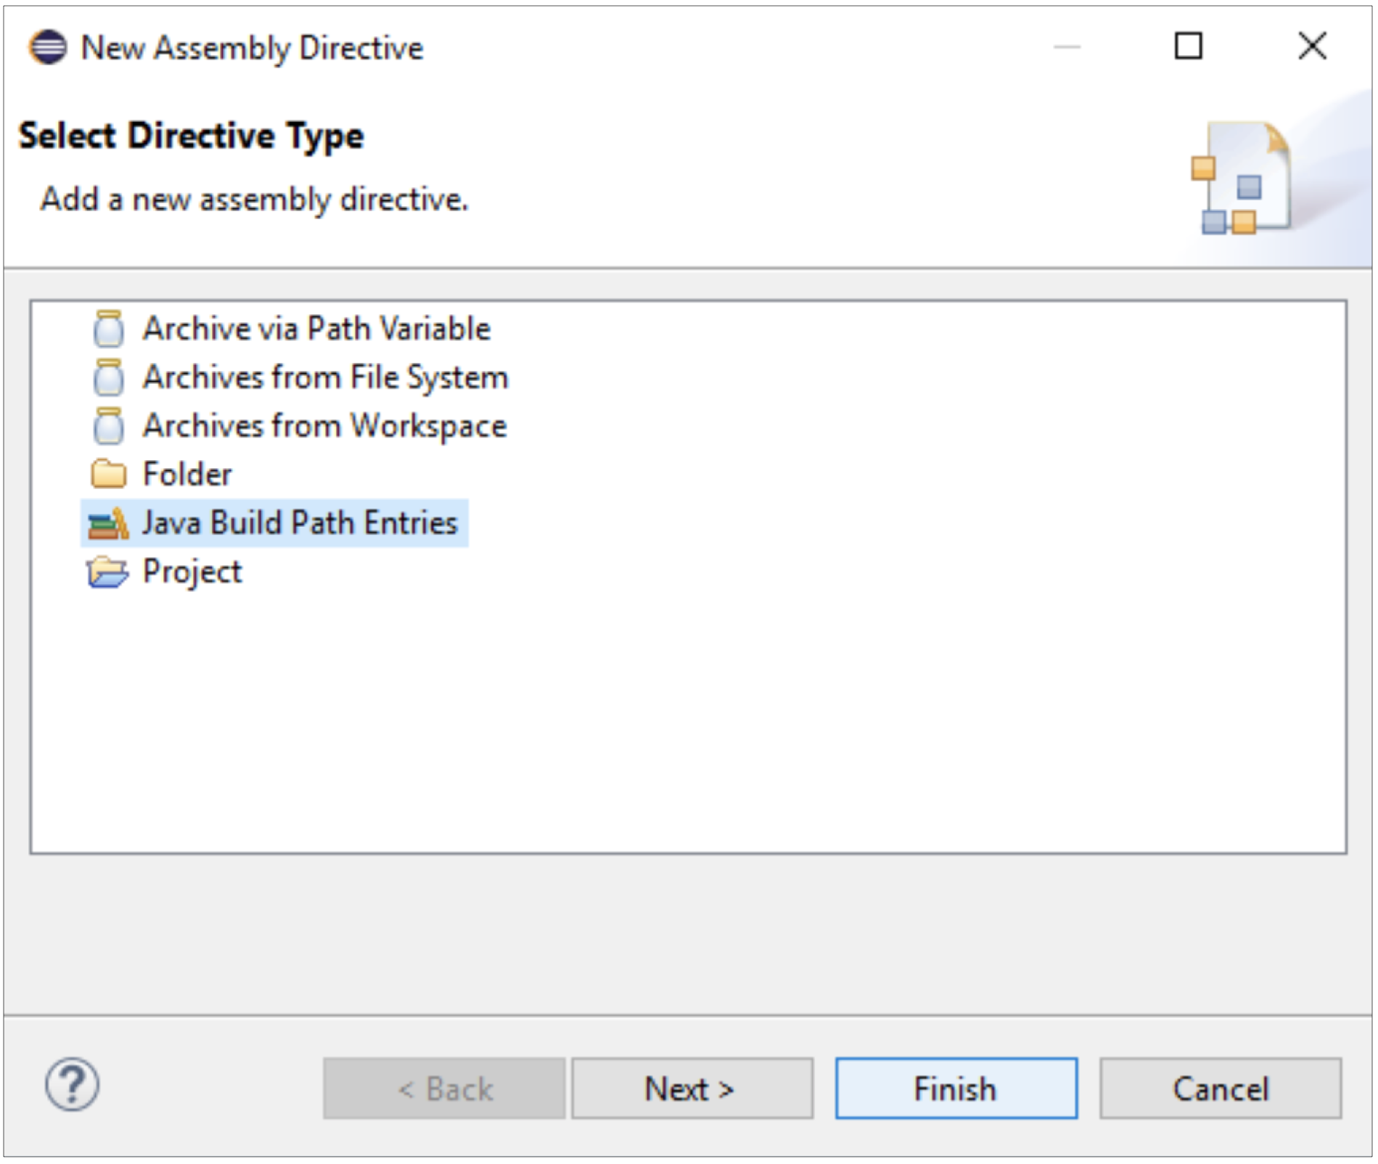Click the Archives from Workspace jar icon
The height and width of the screenshot is (1164, 1378).
click(109, 426)
